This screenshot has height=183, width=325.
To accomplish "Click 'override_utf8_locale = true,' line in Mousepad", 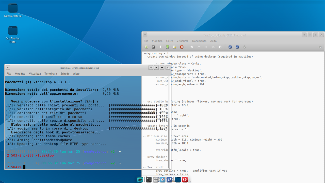I will [x=178, y=150].
